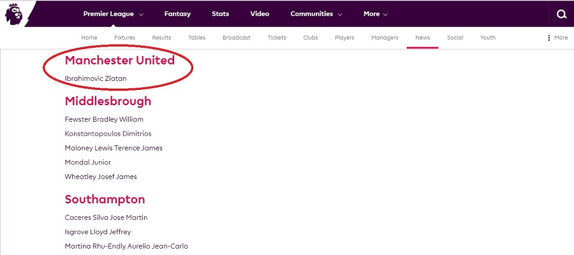The image size is (574, 255).
Task: Open the Broadcast tab
Action: point(236,38)
